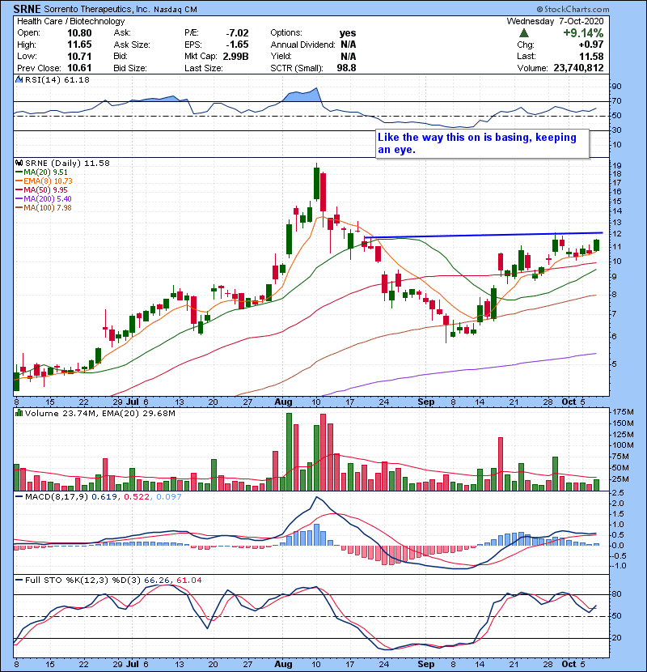Image resolution: width=647 pixels, height=672 pixels.
Task: Click the SCTR (Small) 98.8 value
Action: click(x=346, y=68)
